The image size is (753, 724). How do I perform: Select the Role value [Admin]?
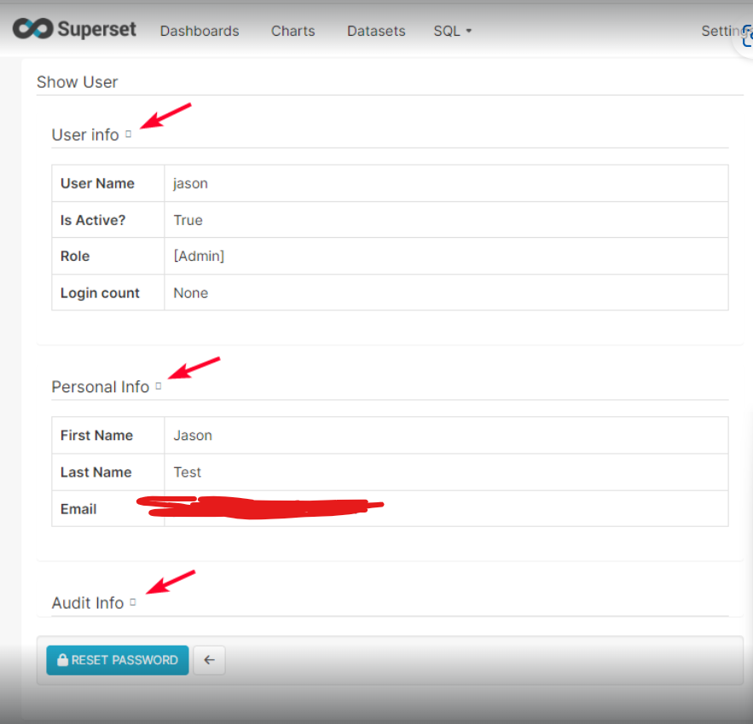click(x=199, y=256)
